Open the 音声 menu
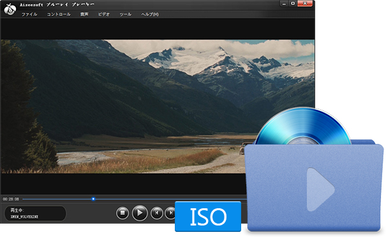 pyautogui.click(x=84, y=14)
